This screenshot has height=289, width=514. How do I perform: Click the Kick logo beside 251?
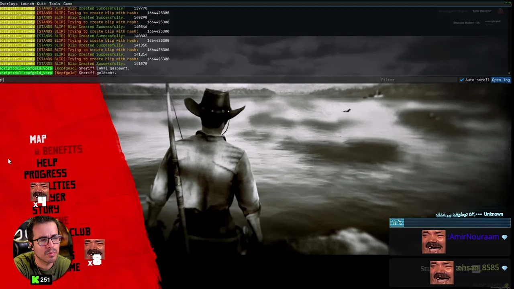tap(35, 280)
